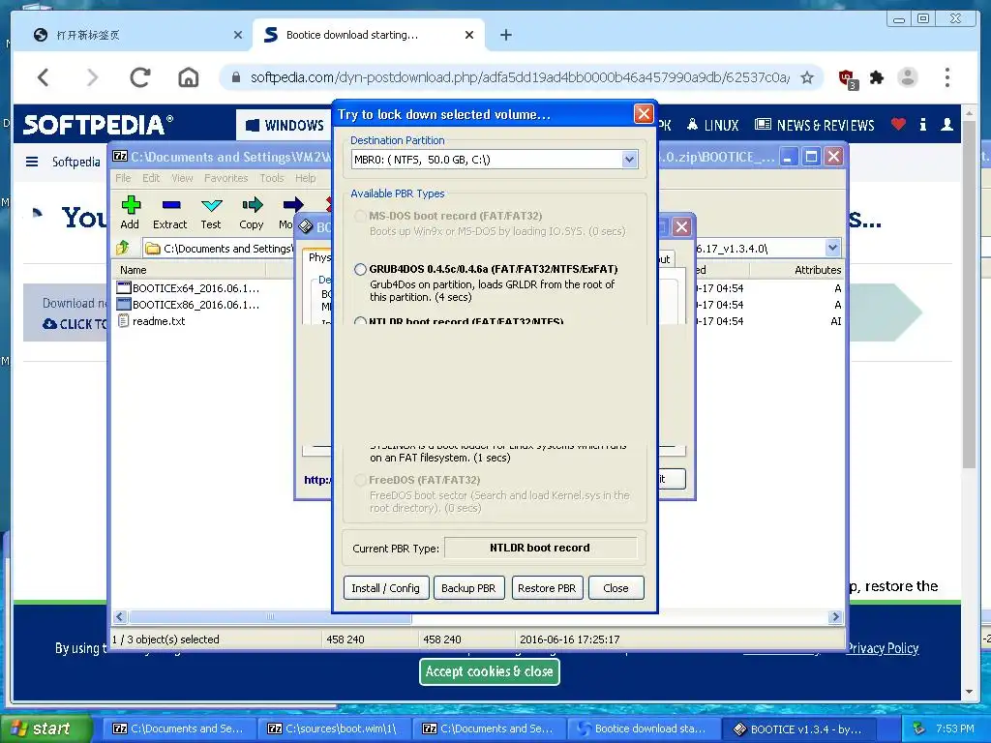Open the 7-Zip Edit menu

150,178
